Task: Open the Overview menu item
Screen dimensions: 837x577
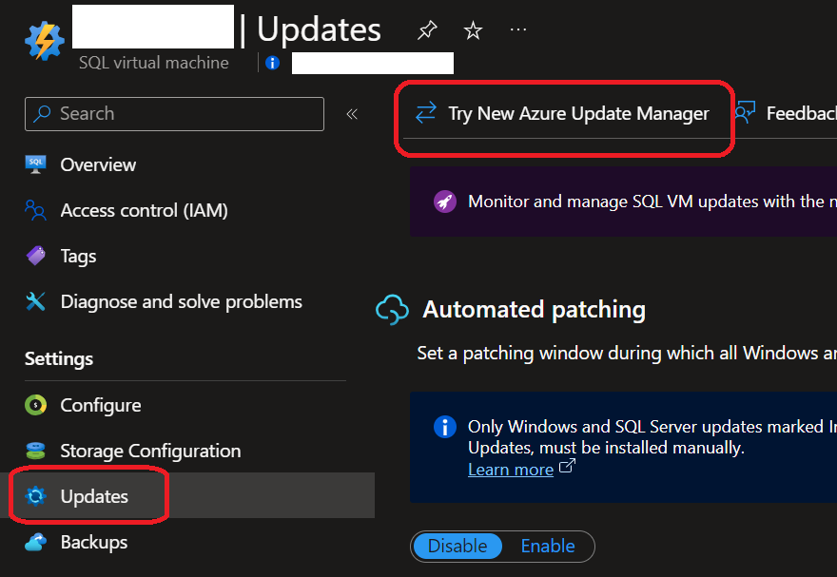Action: [x=98, y=164]
